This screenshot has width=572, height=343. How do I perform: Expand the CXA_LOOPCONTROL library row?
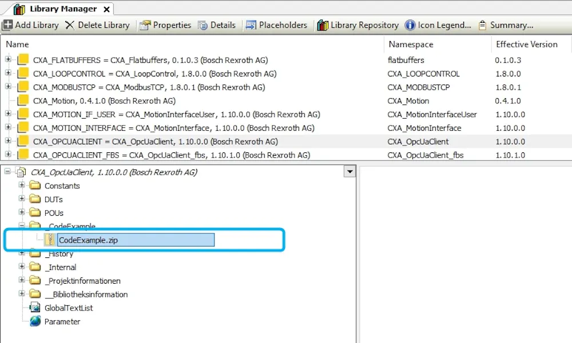click(x=8, y=73)
